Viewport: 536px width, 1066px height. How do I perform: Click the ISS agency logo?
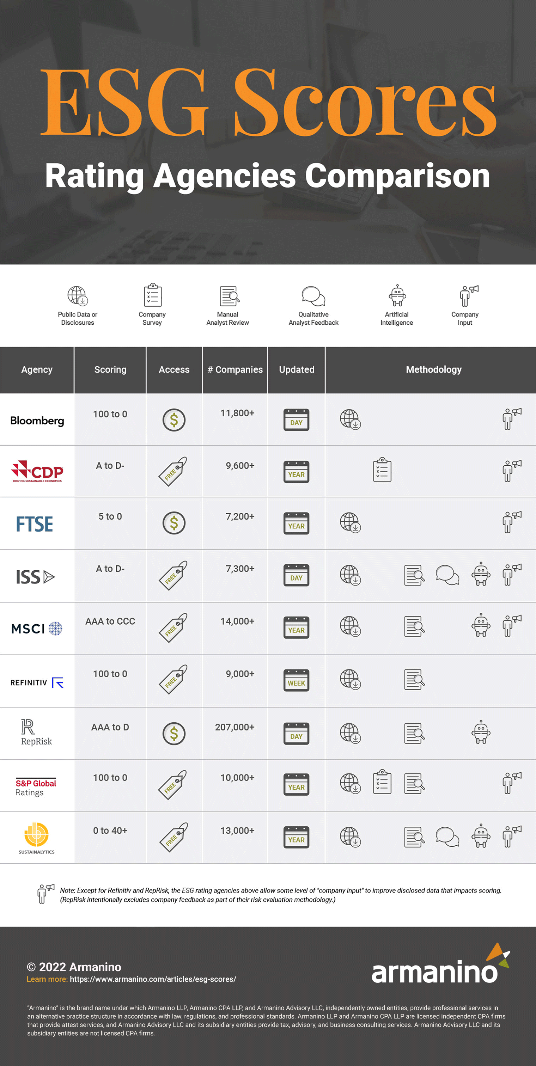pos(35,576)
